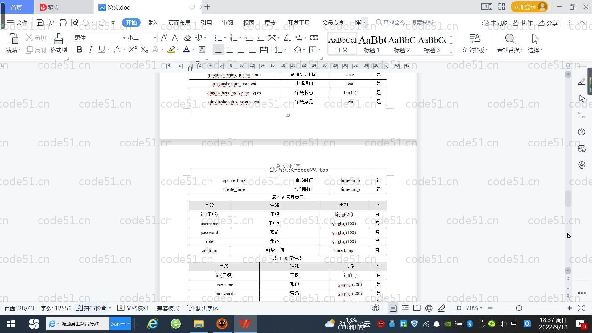
Task: Open the font name 黑体 dropdown
Action: click(124, 38)
